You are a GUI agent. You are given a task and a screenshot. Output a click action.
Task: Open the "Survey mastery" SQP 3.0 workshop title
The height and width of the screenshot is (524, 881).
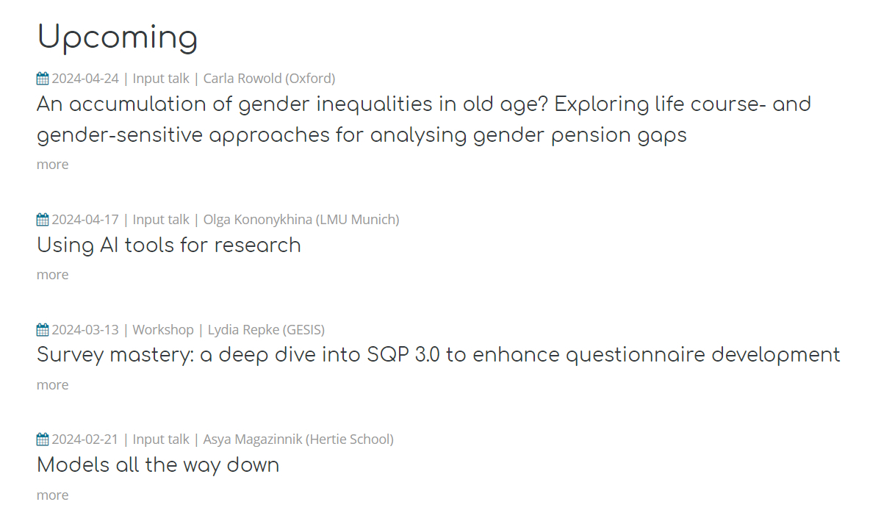click(438, 355)
